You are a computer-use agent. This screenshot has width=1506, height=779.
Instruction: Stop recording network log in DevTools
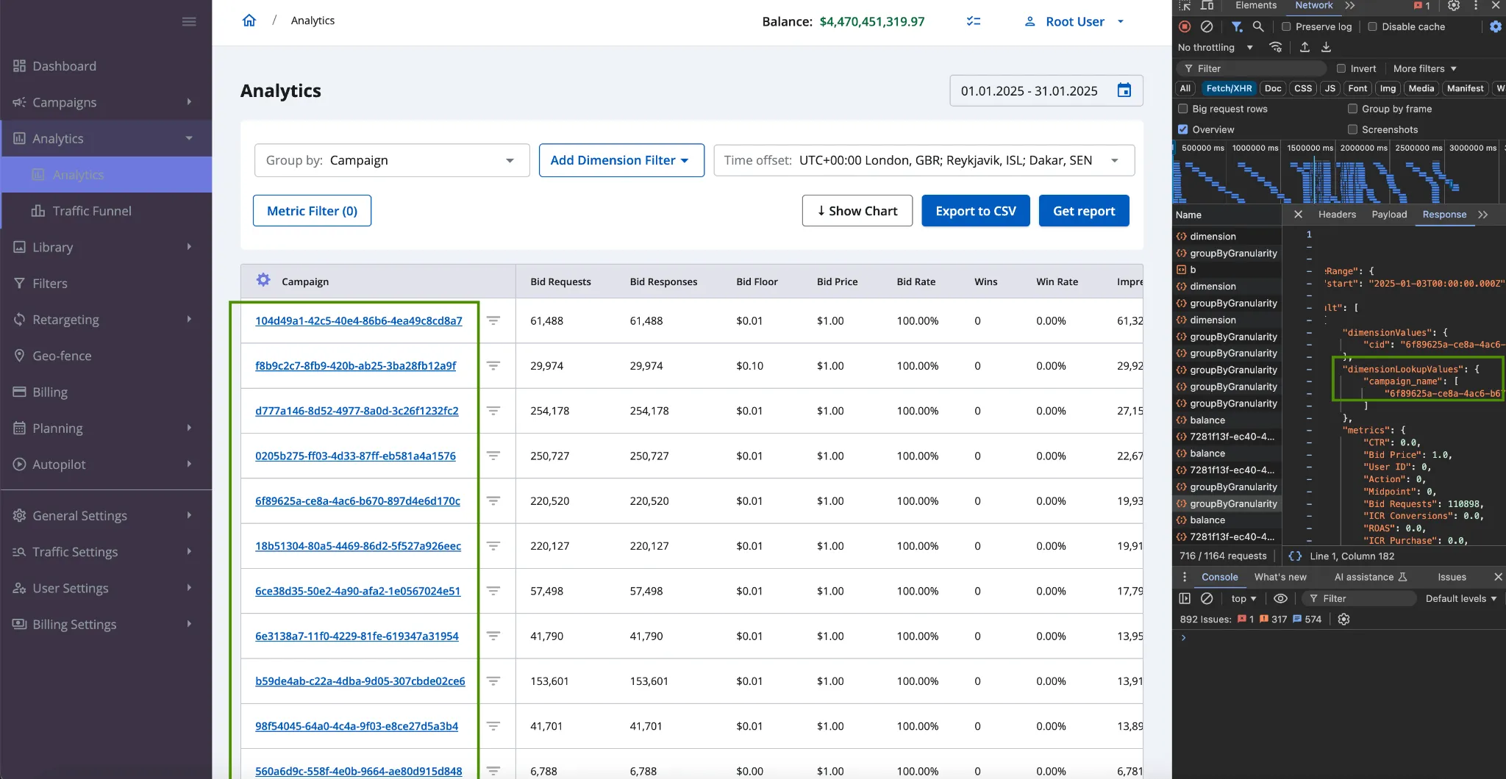(1185, 26)
